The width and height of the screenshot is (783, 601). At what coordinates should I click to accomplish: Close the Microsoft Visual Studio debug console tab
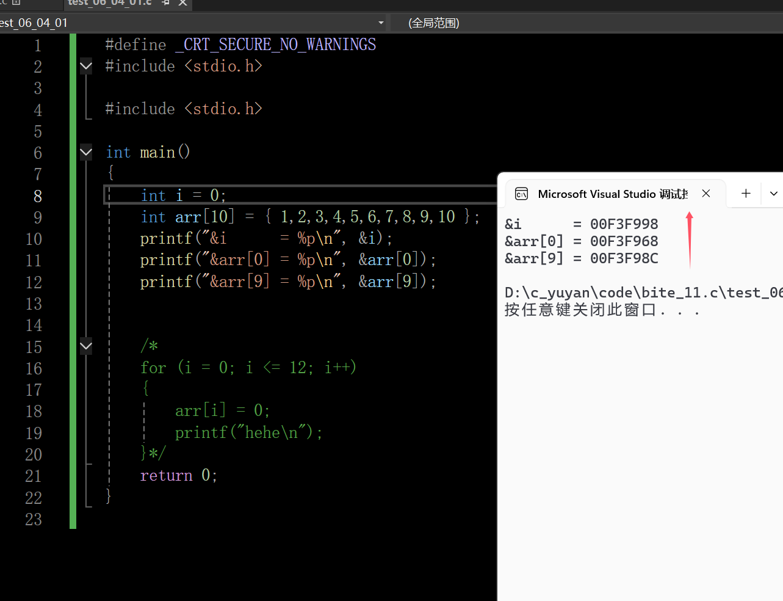click(706, 194)
